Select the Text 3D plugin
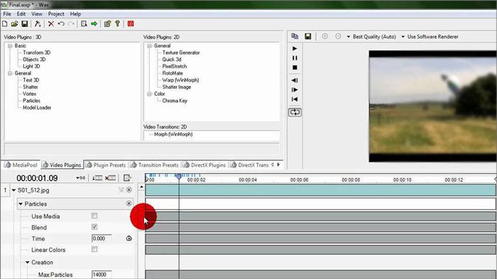Viewport: 497px width, 279px height. pos(31,80)
